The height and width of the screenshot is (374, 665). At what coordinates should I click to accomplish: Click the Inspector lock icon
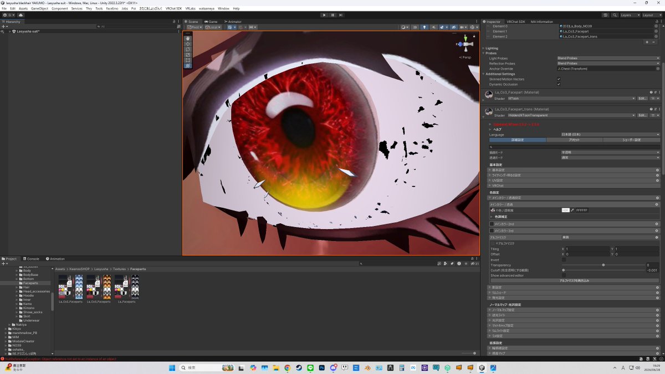pos(656,22)
